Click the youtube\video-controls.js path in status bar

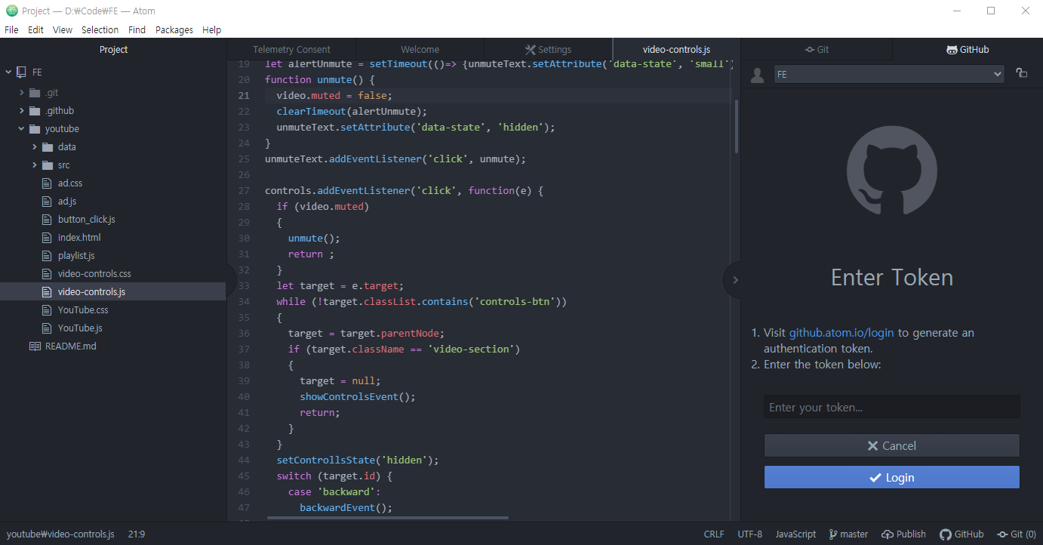coord(60,534)
